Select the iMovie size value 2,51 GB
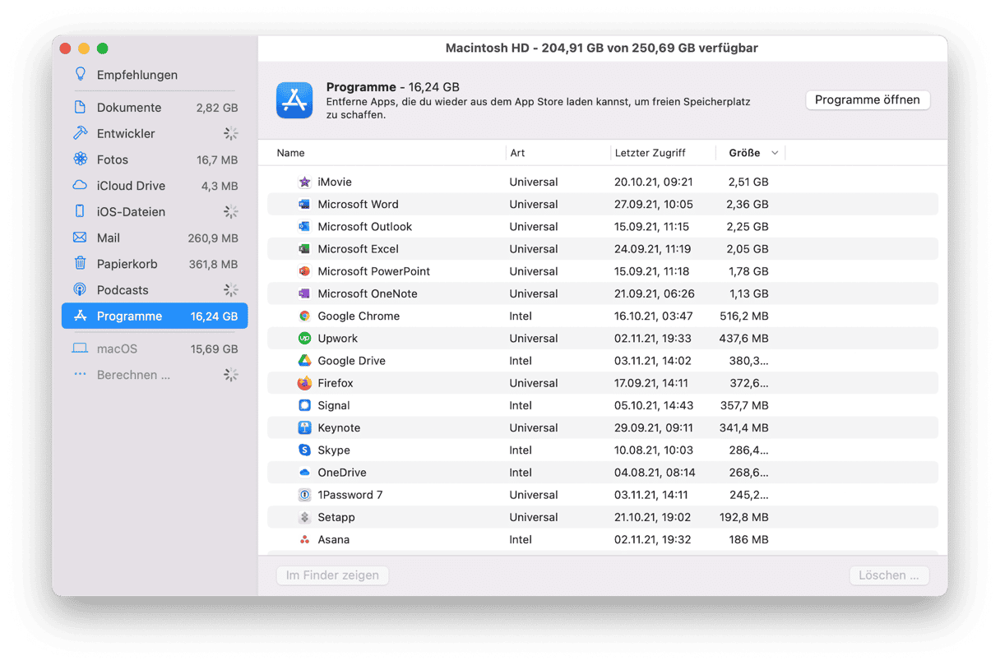1000x665 pixels. pyautogui.click(x=748, y=182)
